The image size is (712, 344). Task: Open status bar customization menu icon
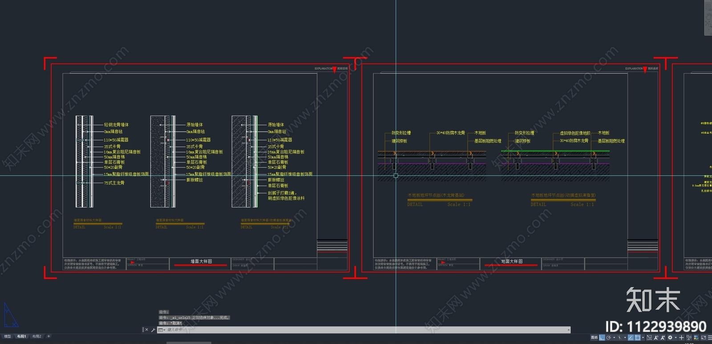pos(710,337)
